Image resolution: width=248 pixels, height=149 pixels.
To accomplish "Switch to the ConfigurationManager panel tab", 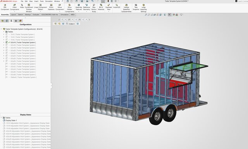I will (11, 21).
